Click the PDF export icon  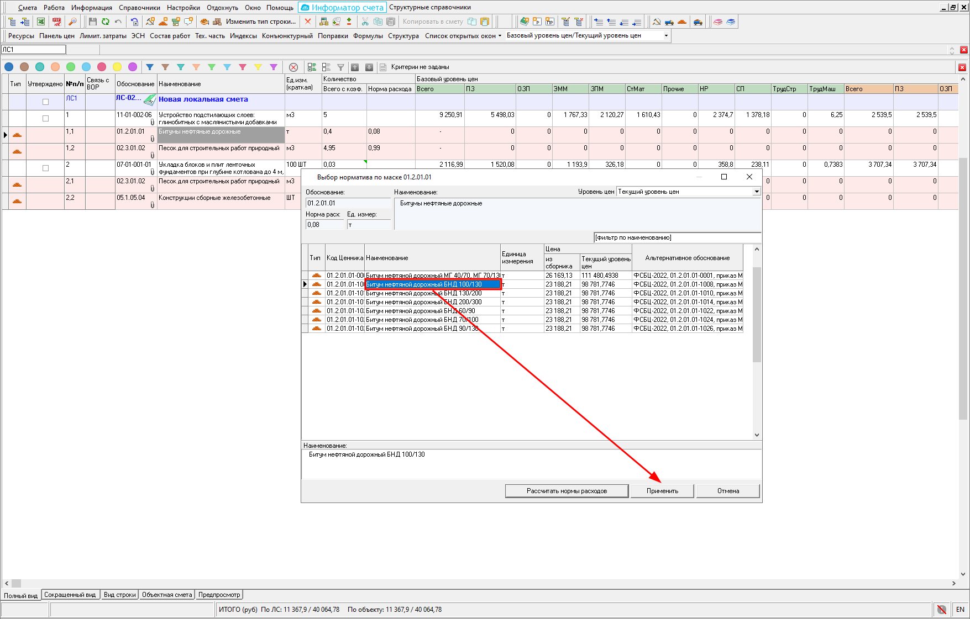click(56, 22)
